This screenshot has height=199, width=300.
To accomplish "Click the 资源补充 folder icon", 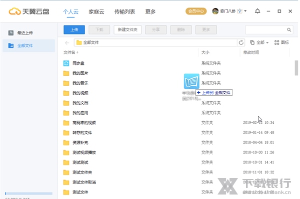I will (x=66, y=143).
